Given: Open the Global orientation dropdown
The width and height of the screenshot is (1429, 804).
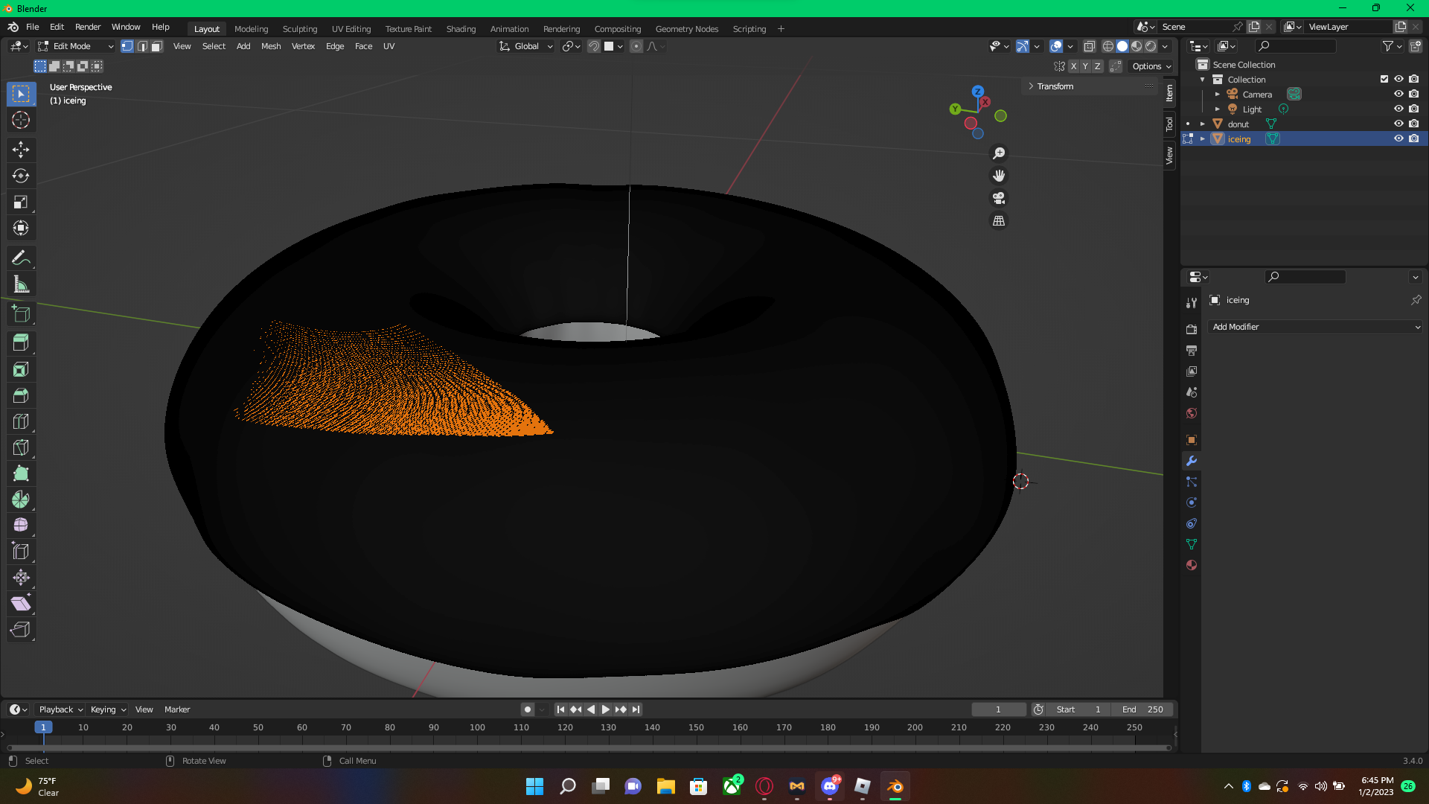Looking at the screenshot, I should (526, 46).
